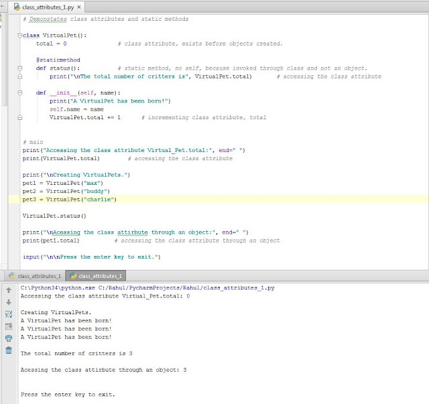Click the # main comment
Viewport: 429px width, 404px height.
(33, 142)
